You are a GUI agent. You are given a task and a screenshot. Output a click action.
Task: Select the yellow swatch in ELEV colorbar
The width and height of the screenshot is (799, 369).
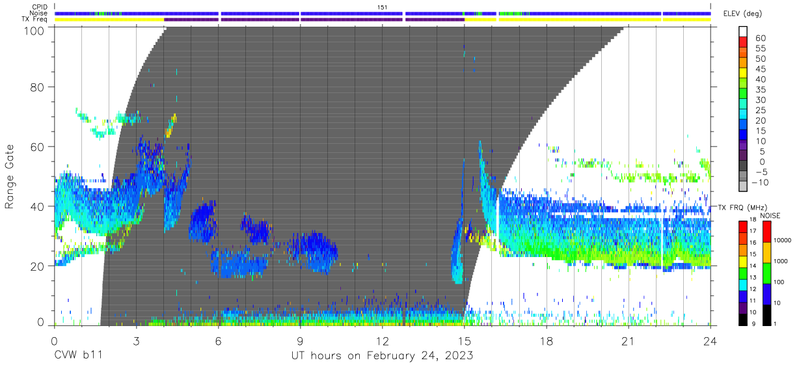click(743, 74)
